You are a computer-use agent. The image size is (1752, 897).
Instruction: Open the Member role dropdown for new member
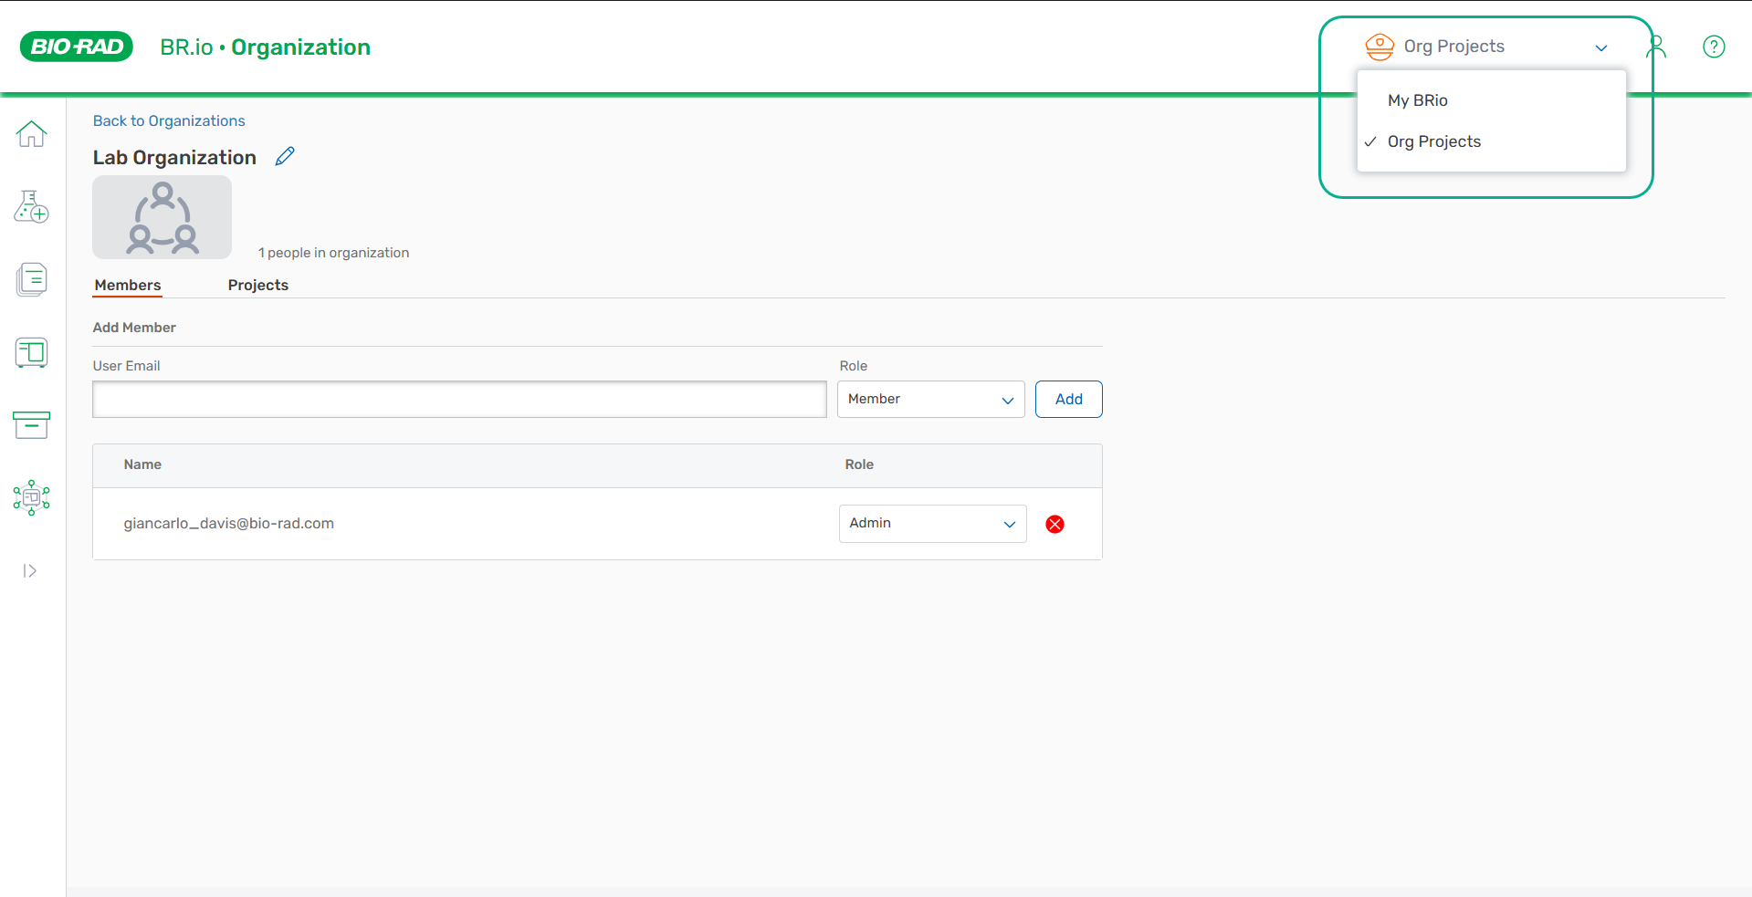(930, 400)
